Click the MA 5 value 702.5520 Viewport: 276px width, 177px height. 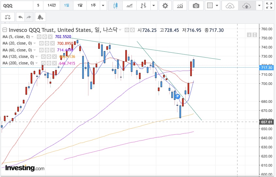coord(63,37)
